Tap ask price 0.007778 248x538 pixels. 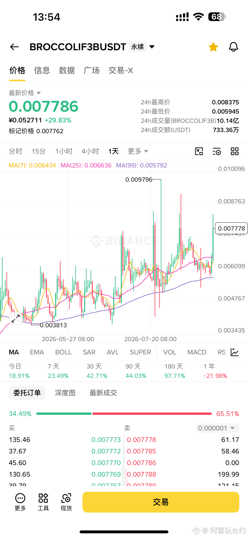(141, 440)
